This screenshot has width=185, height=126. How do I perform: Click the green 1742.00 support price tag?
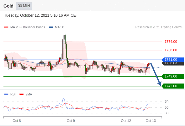pos(173,86)
